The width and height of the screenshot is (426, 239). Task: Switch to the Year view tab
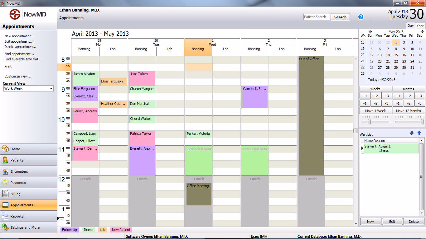420,26
